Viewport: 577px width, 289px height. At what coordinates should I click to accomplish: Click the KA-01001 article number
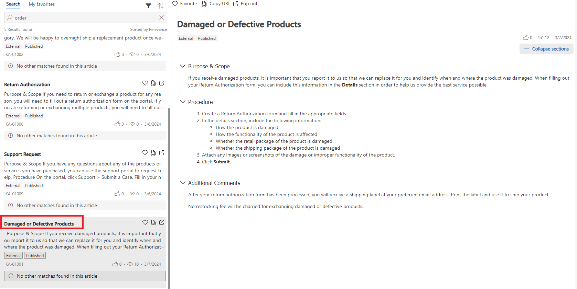point(14,264)
